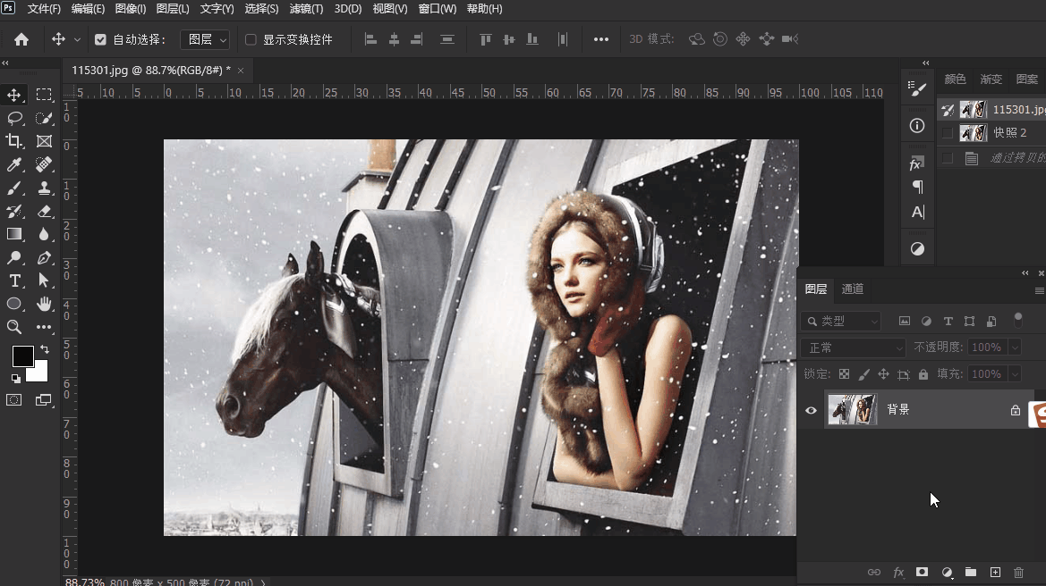Select the Ellipse shape tool
This screenshot has height=586, width=1046.
[x=14, y=305]
